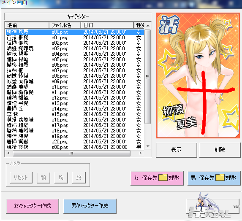Select row with file a13.png
Image resolution: width=242 pixels, height=221 pixels.
click(x=75, y=103)
